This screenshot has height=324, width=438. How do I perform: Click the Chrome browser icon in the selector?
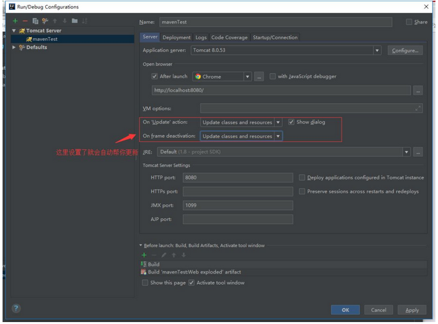click(x=198, y=77)
